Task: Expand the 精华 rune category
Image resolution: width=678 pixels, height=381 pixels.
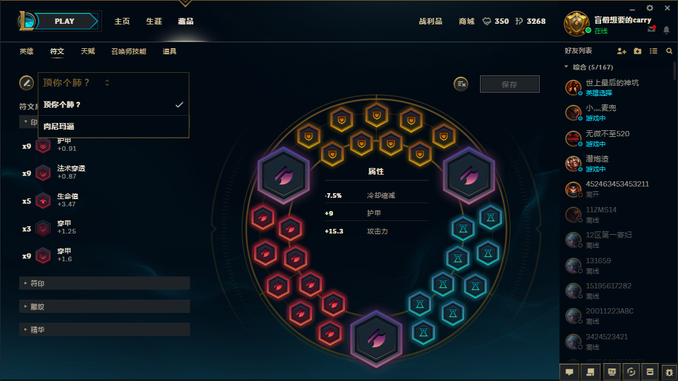Action: tap(105, 329)
